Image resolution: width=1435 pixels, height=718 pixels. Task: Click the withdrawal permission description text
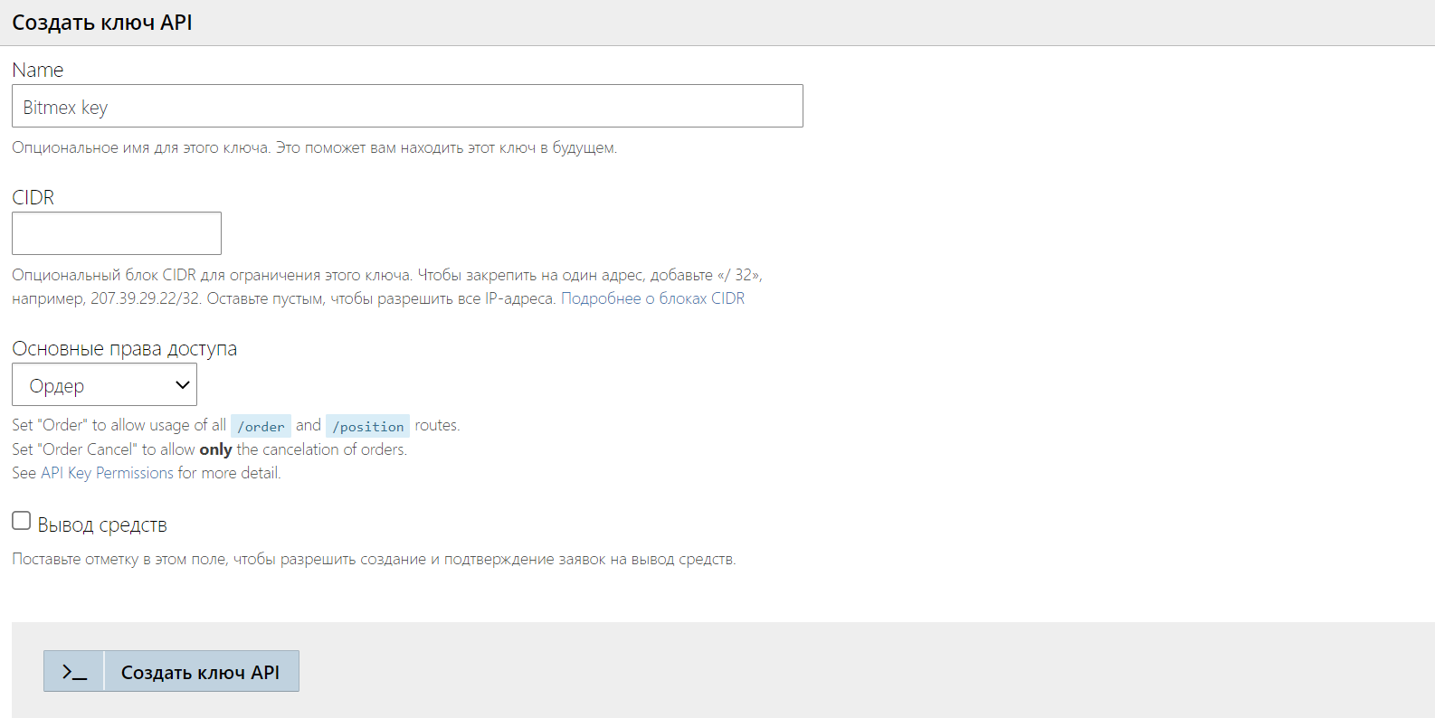click(374, 559)
